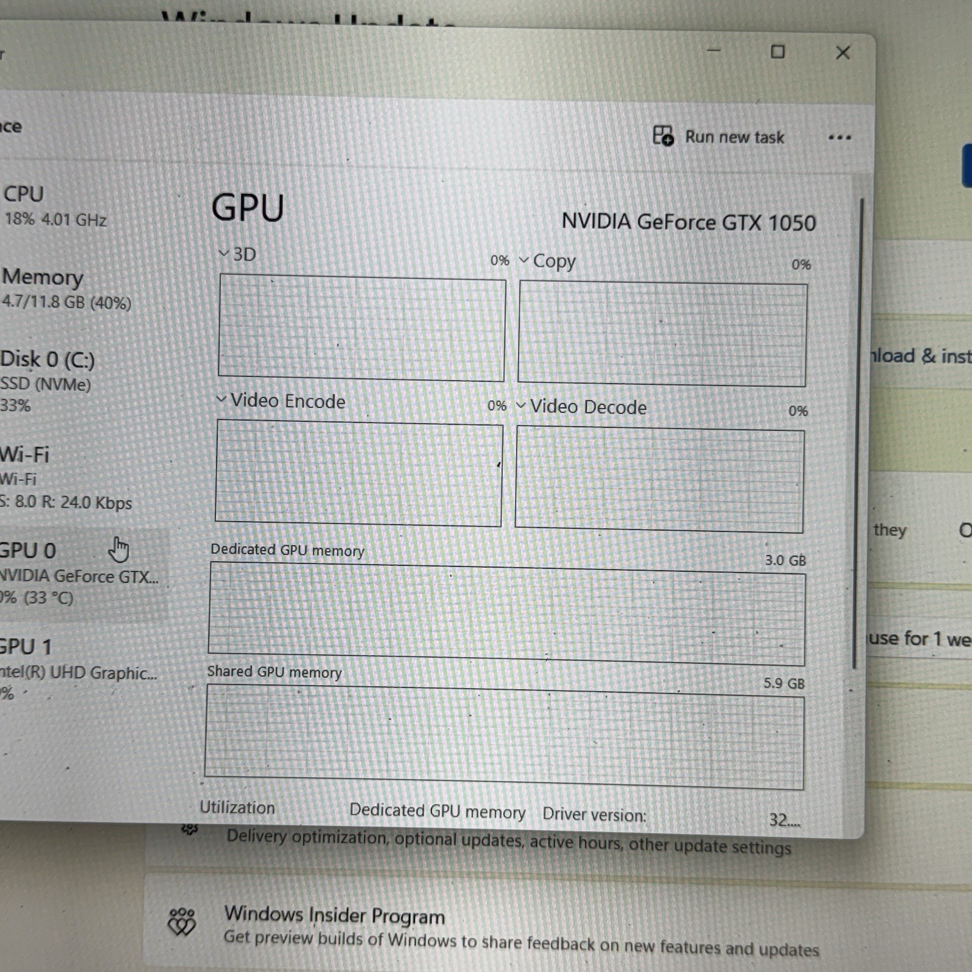Image resolution: width=972 pixels, height=972 pixels.
Task: Open the 3D engine dropdown
Action: 224,253
